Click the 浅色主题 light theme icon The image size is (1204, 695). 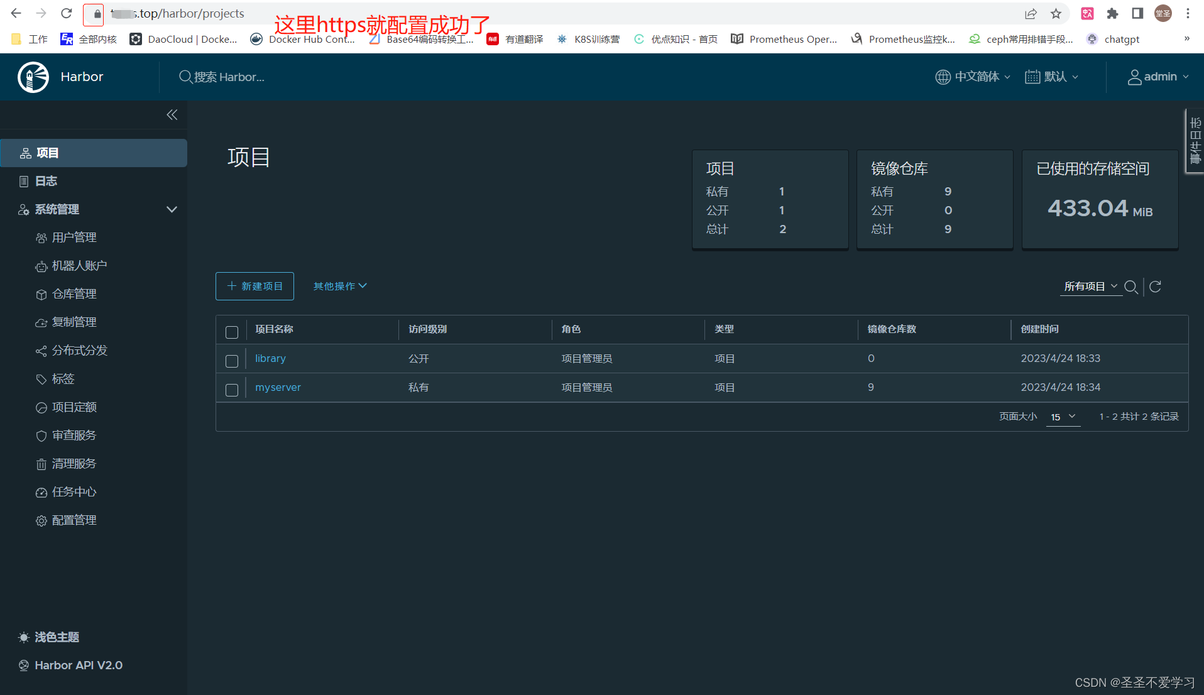click(x=24, y=637)
